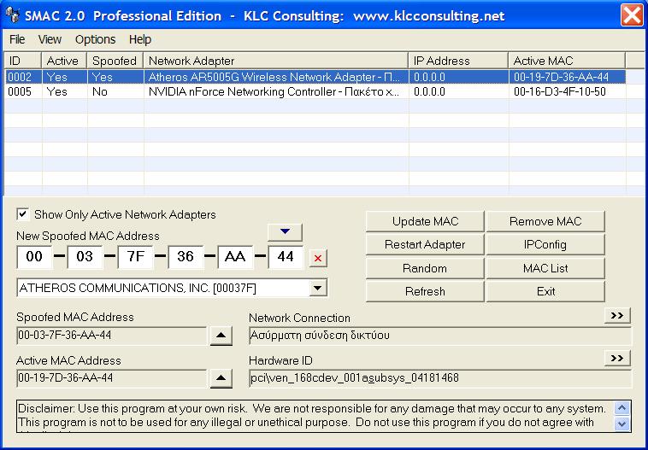Click MAC value 00-16-D3-4F-10-50 in list
The height and width of the screenshot is (450, 648).
(x=560, y=91)
